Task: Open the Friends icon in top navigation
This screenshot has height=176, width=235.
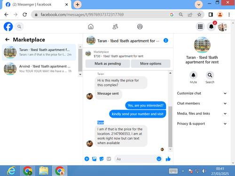Action: pyautogui.click(x=115, y=27)
